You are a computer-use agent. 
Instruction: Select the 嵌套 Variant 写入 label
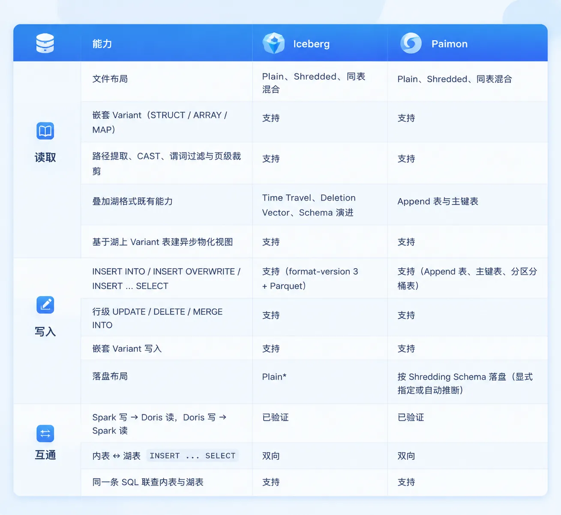click(x=127, y=349)
